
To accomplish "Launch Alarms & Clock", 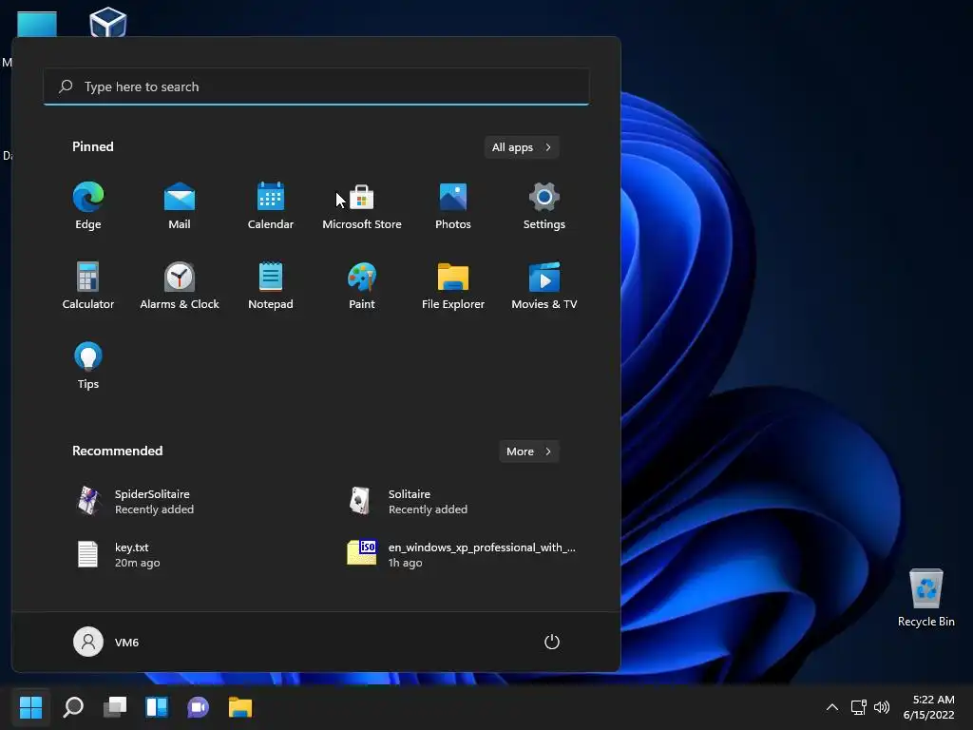I will click(180, 286).
